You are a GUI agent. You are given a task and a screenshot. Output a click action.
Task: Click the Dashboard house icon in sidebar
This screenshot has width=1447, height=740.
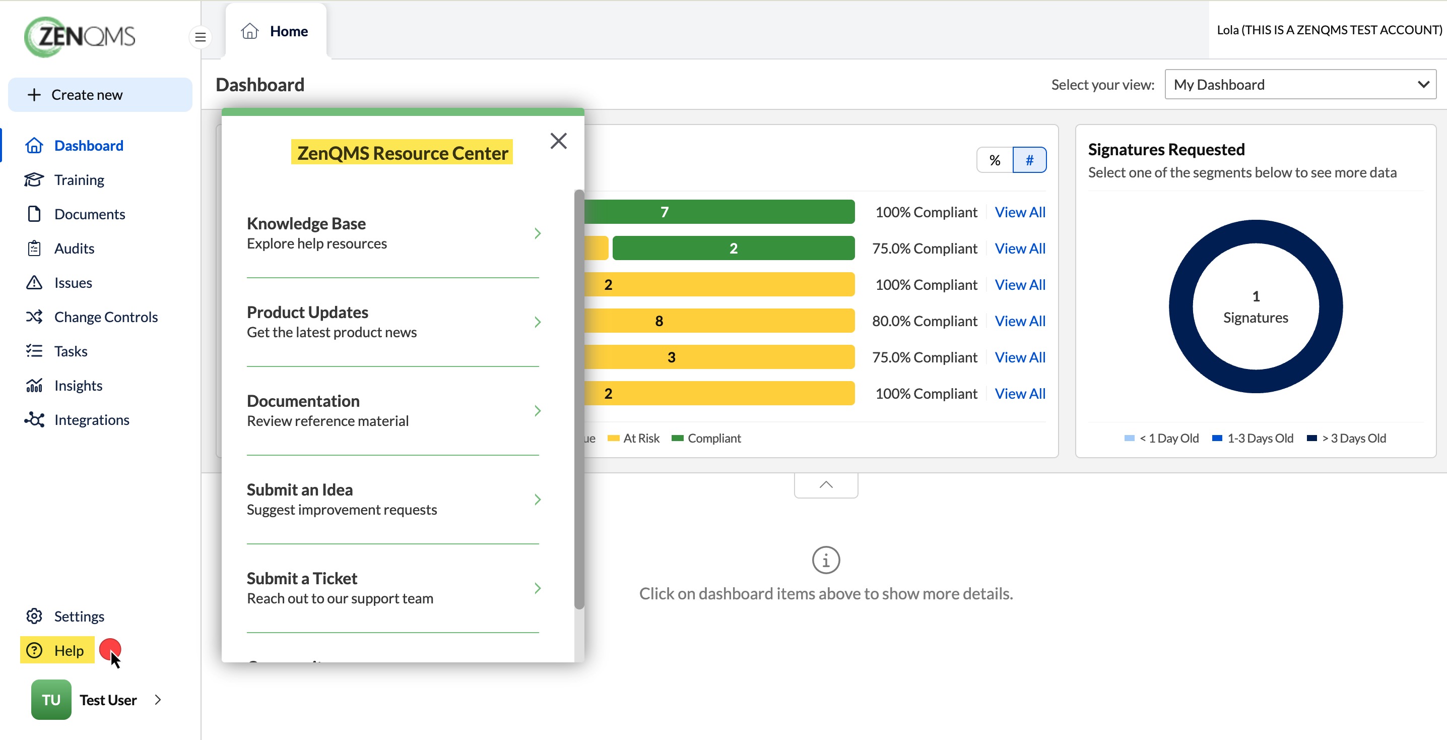(x=34, y=146)
